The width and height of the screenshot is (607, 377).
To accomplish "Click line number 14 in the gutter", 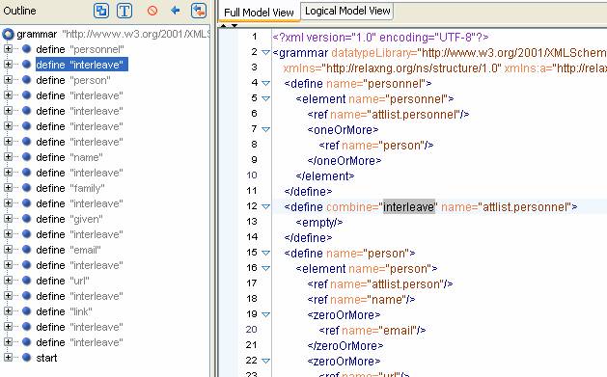I will pyautogui.click(x=252, y=236).
